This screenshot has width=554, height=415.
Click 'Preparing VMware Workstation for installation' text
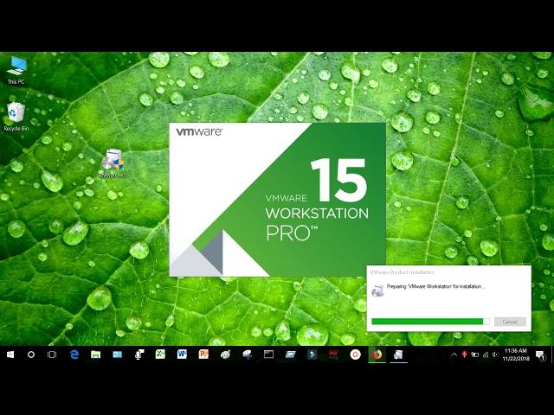(x=435, y=286)
